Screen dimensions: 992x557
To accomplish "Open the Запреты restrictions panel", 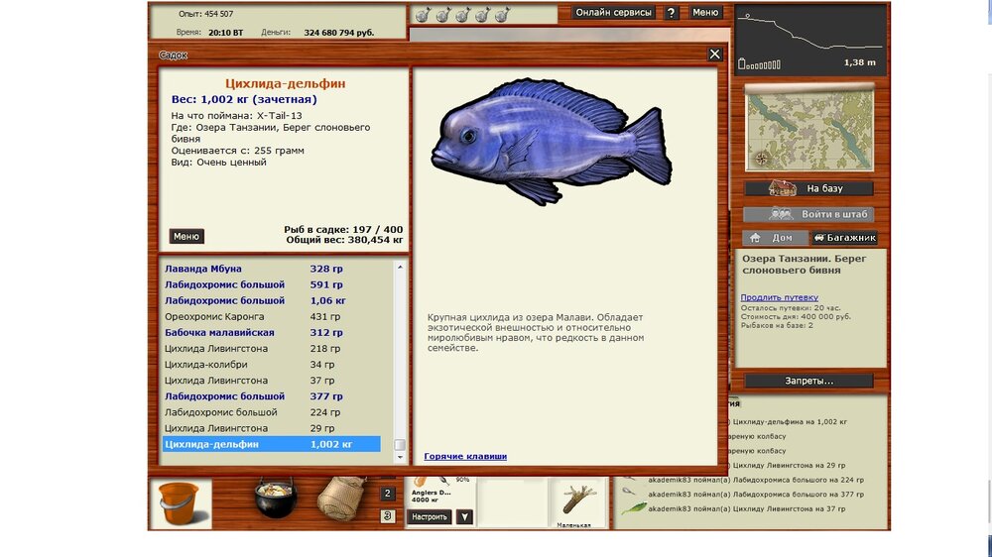I will (x=808, y=381).
